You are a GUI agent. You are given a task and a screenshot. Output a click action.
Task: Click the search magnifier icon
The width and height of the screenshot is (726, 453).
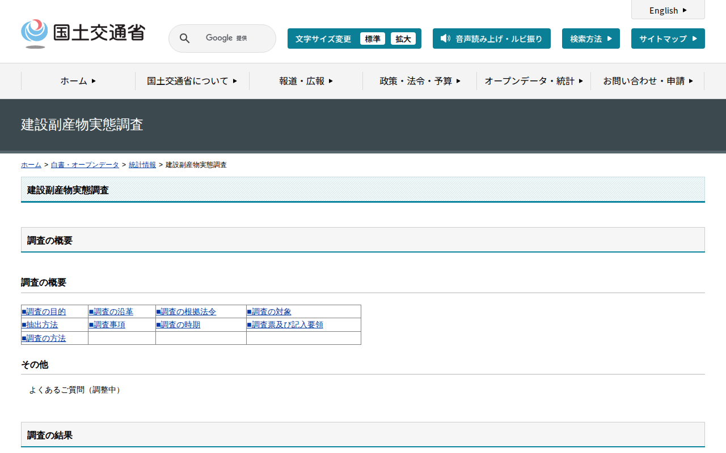point(184,39)
